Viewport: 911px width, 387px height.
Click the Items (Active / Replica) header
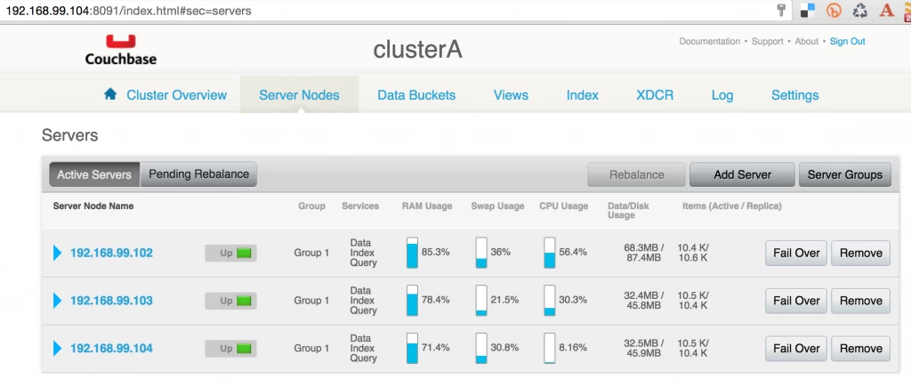coord(732,206)
